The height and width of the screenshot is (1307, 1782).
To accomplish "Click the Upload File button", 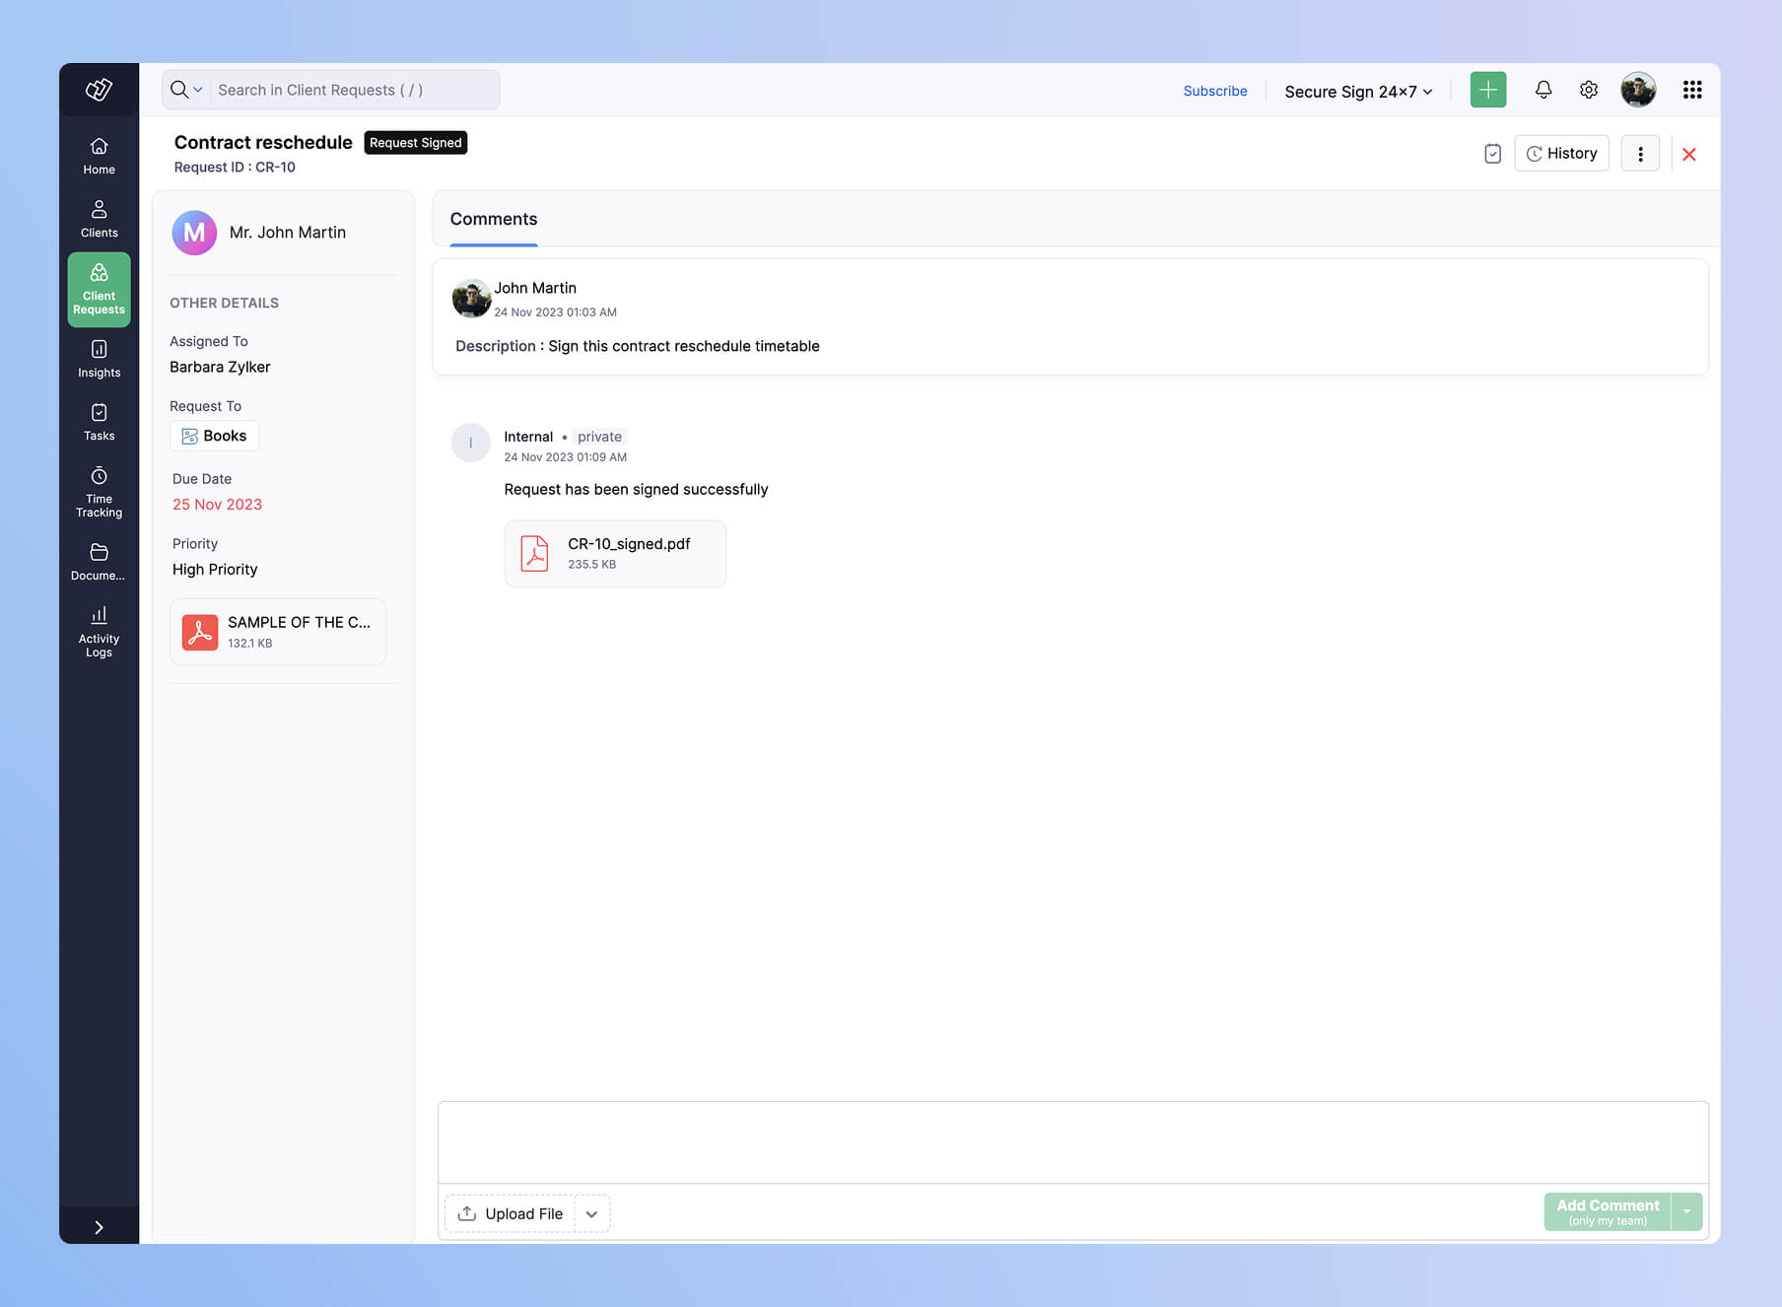I will coord(511,1213).
